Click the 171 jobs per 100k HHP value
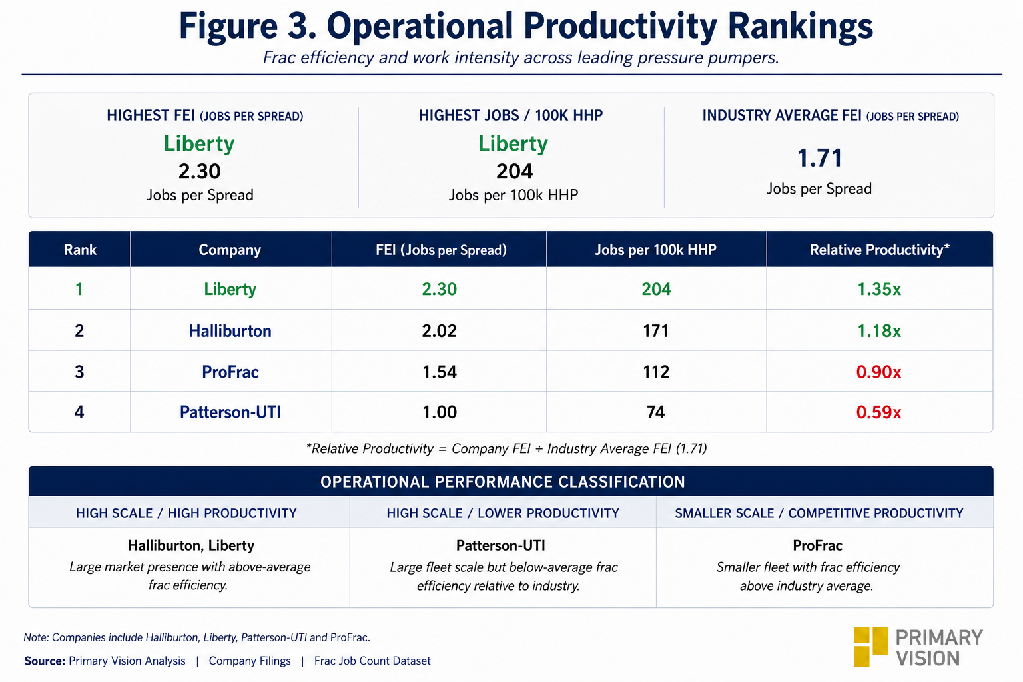The height and width of the screenshot is (682, 1023). [x=656, y=331]
